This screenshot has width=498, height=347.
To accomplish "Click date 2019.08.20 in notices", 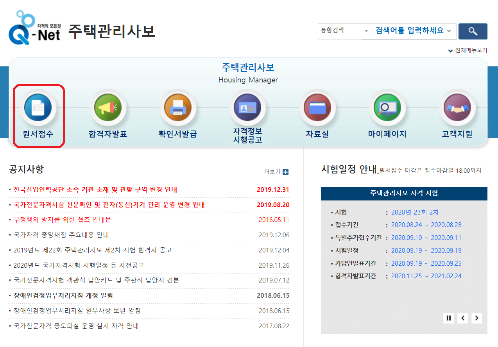I will pos(273,205).
